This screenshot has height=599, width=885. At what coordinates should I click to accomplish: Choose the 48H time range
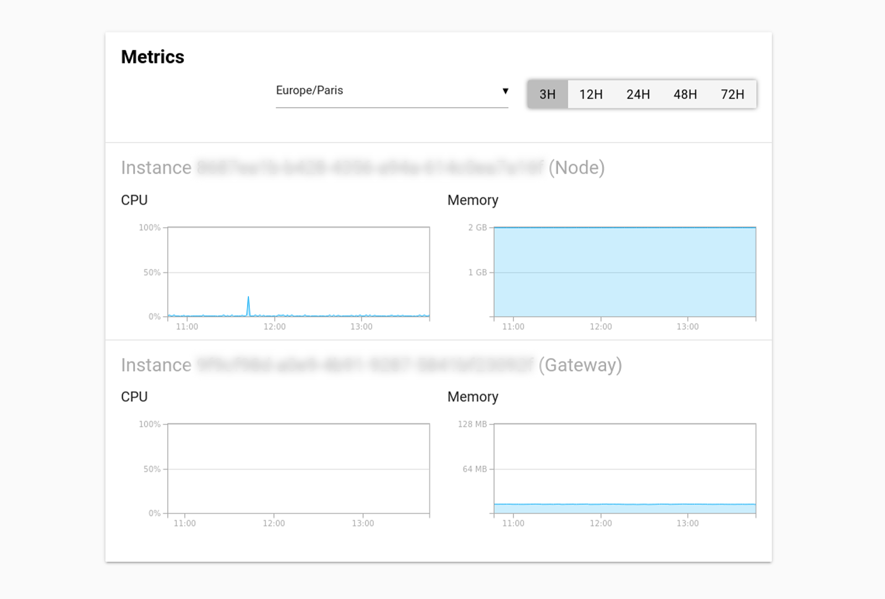point(685,94)
